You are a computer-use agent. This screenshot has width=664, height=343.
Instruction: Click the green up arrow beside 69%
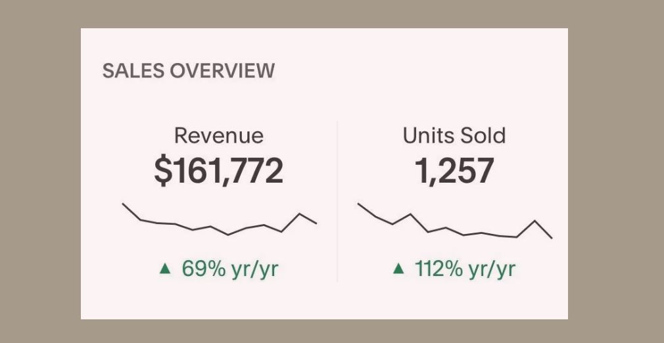(x=165, y=268)
